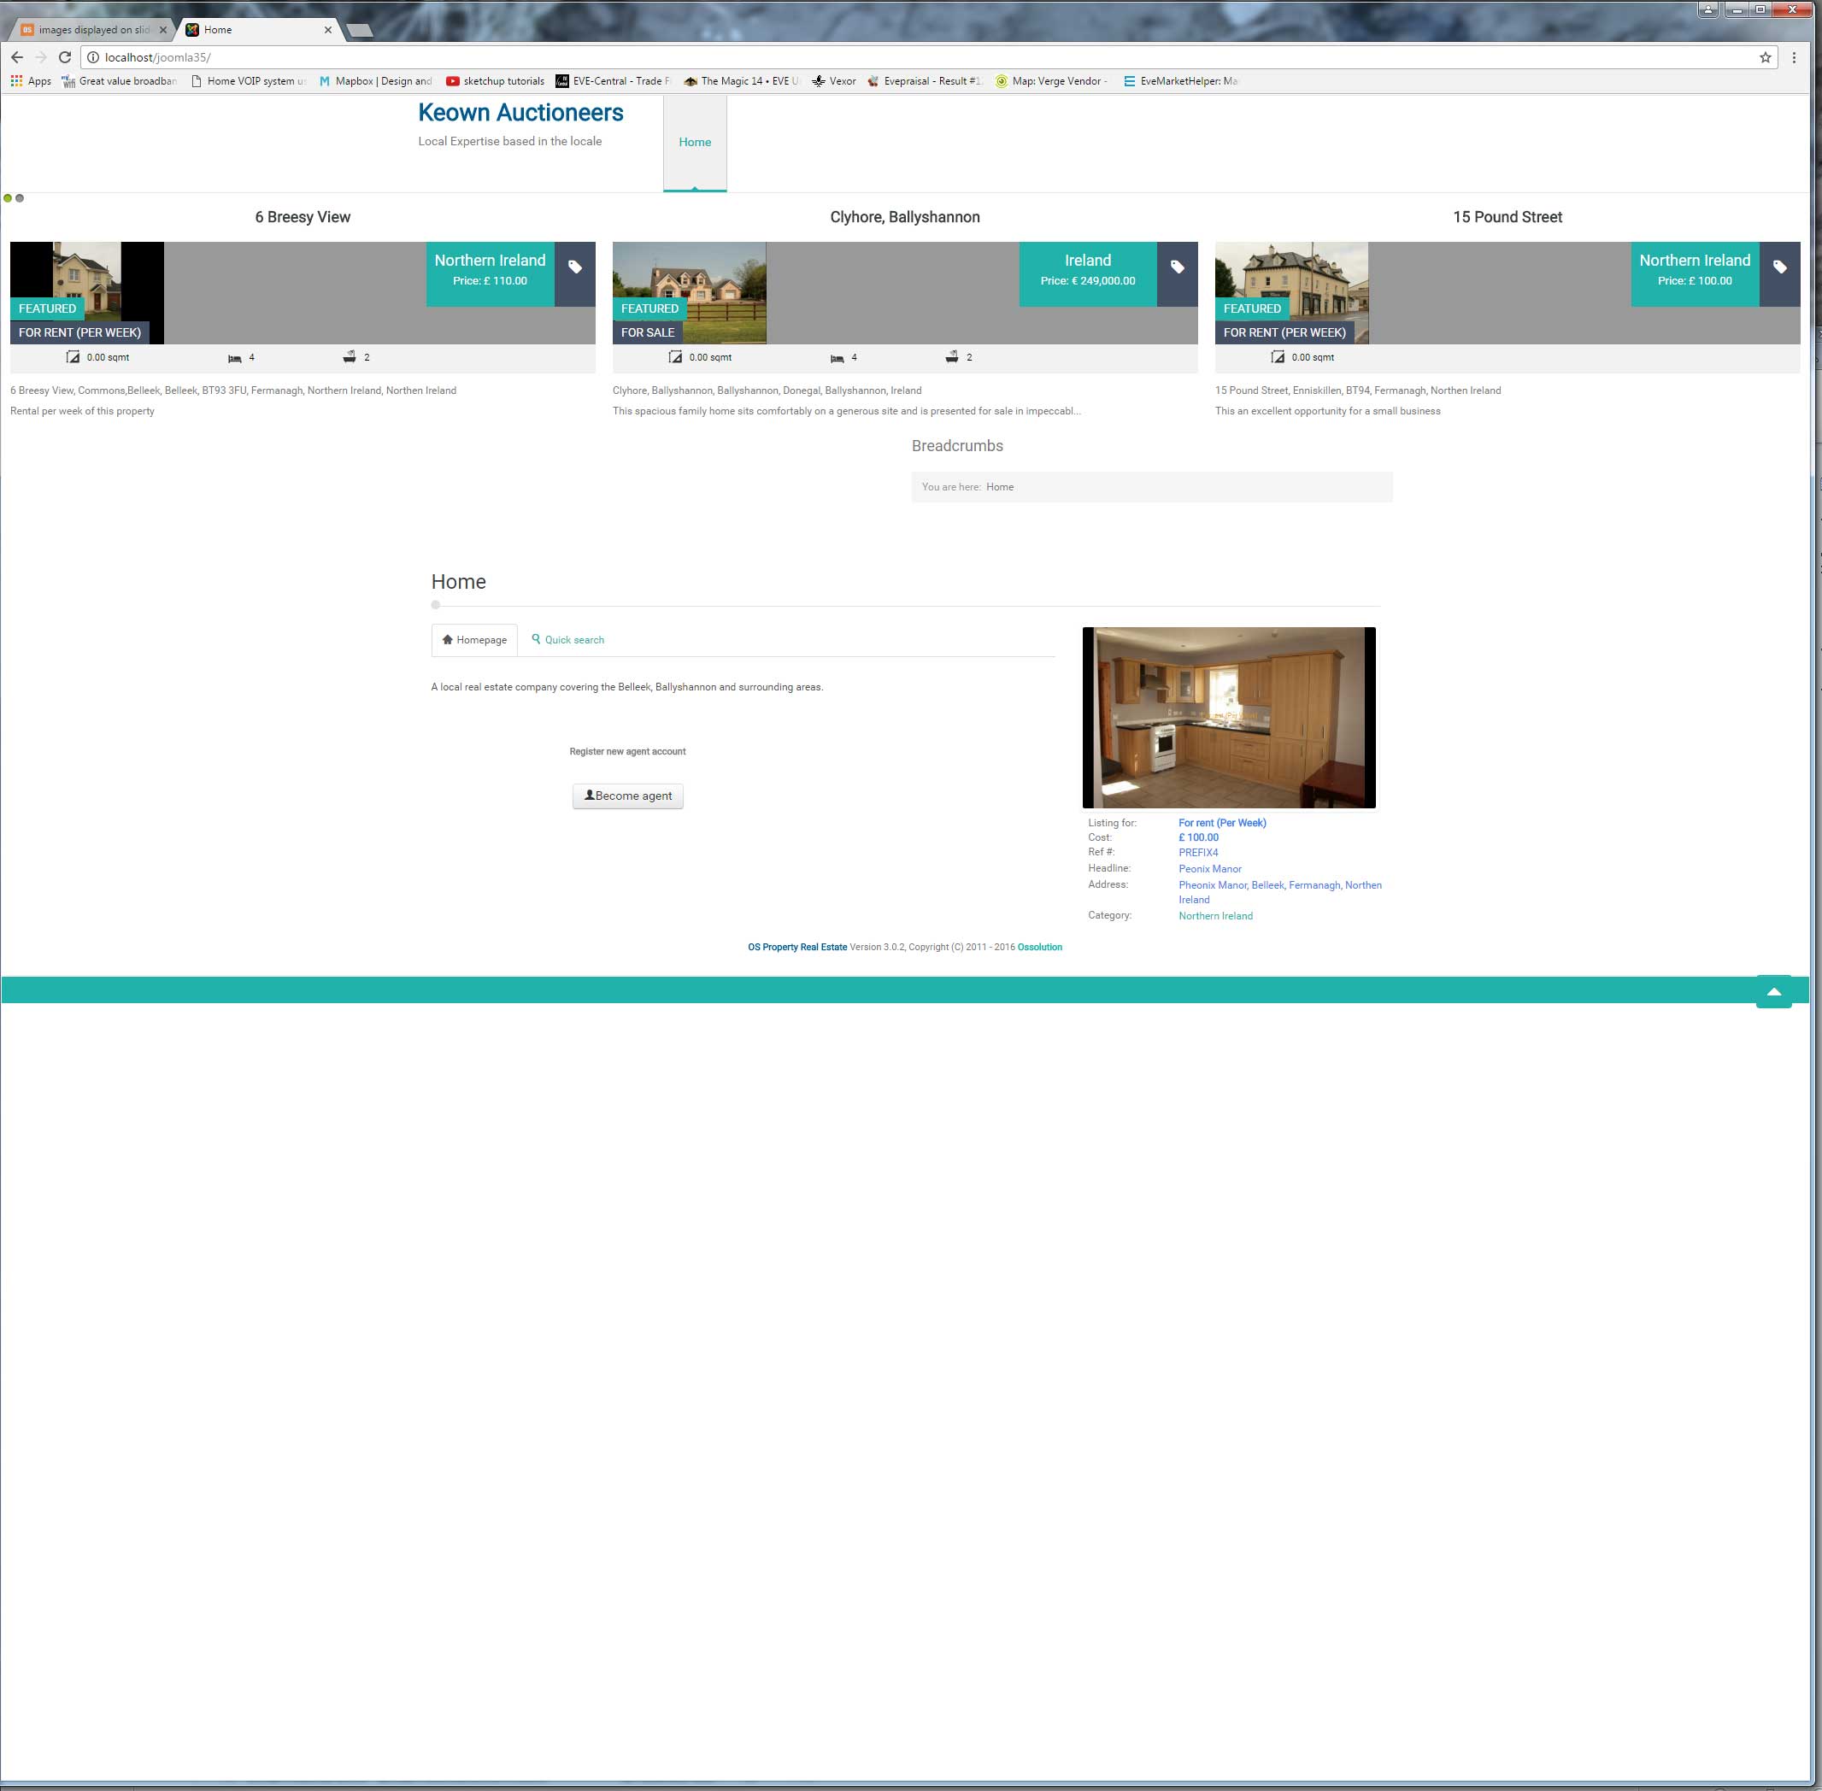Open the Mapbox Design bookmark
The width and height of the screenshot is (1822, 1791).
pos(375,81)
